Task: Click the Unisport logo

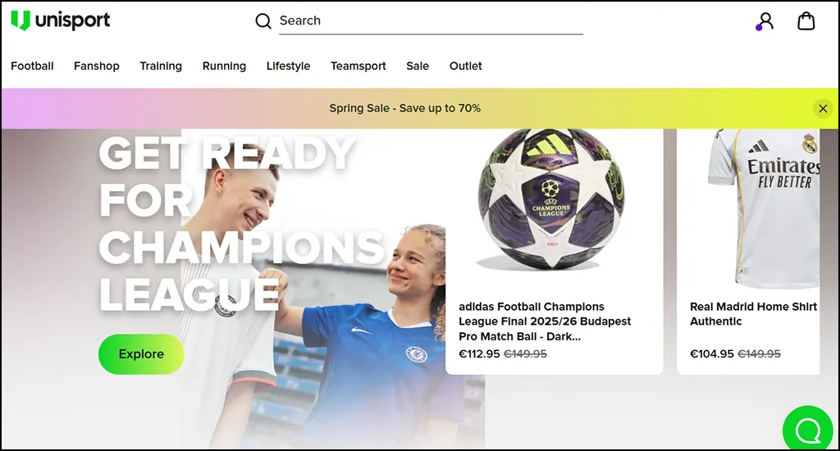Action: 61,20
